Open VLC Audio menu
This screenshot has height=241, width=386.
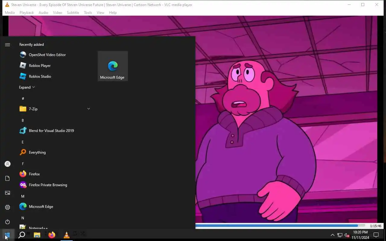coord(43,13)
